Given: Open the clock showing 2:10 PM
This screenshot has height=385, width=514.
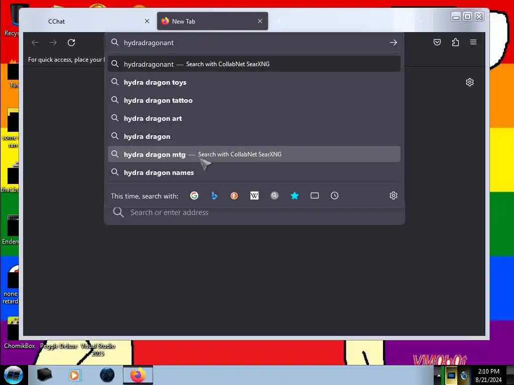Looking at the screenshot, I should tap(488, 375).
